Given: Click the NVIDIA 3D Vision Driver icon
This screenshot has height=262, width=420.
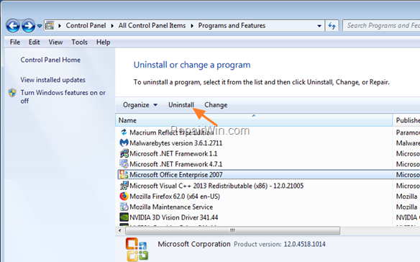Looking at the screenshot, I should pos(124,217).
